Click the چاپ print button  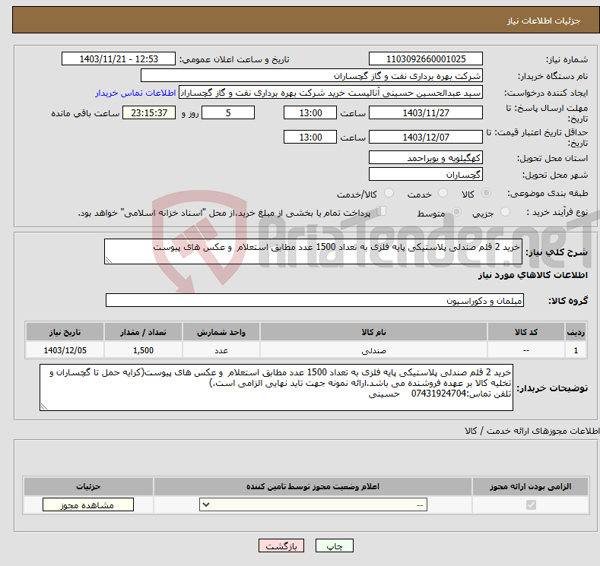pos(335,546)
